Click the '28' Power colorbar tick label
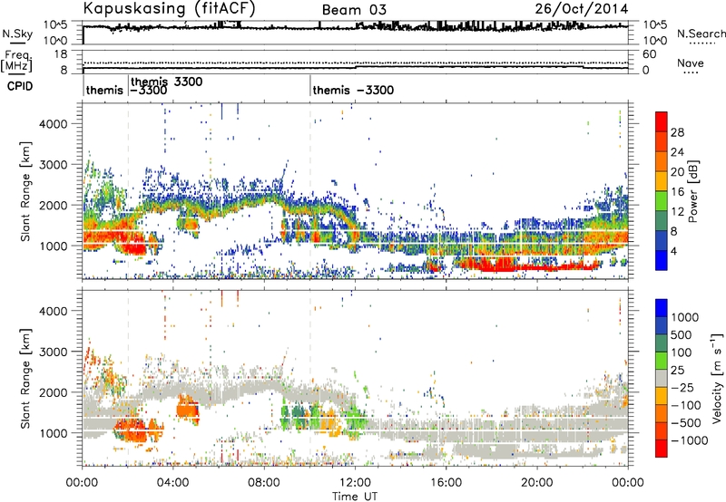 (677, 132)
